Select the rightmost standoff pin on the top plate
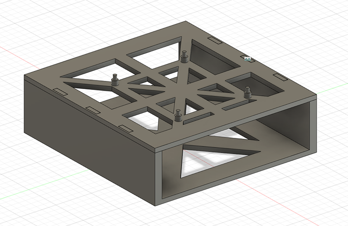The height and width of the screenshot is (226, 348). click(247, 92)
